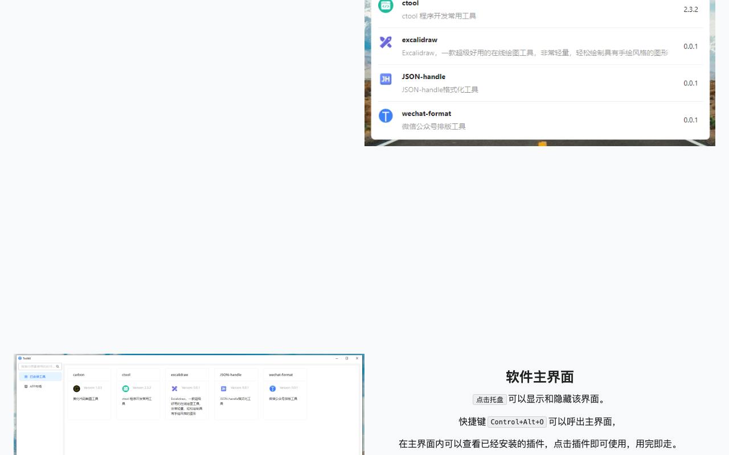Click the excalidraw card description in Toolkit window
The width and height of the screenshot is (729, 455).
click(187, 406)
